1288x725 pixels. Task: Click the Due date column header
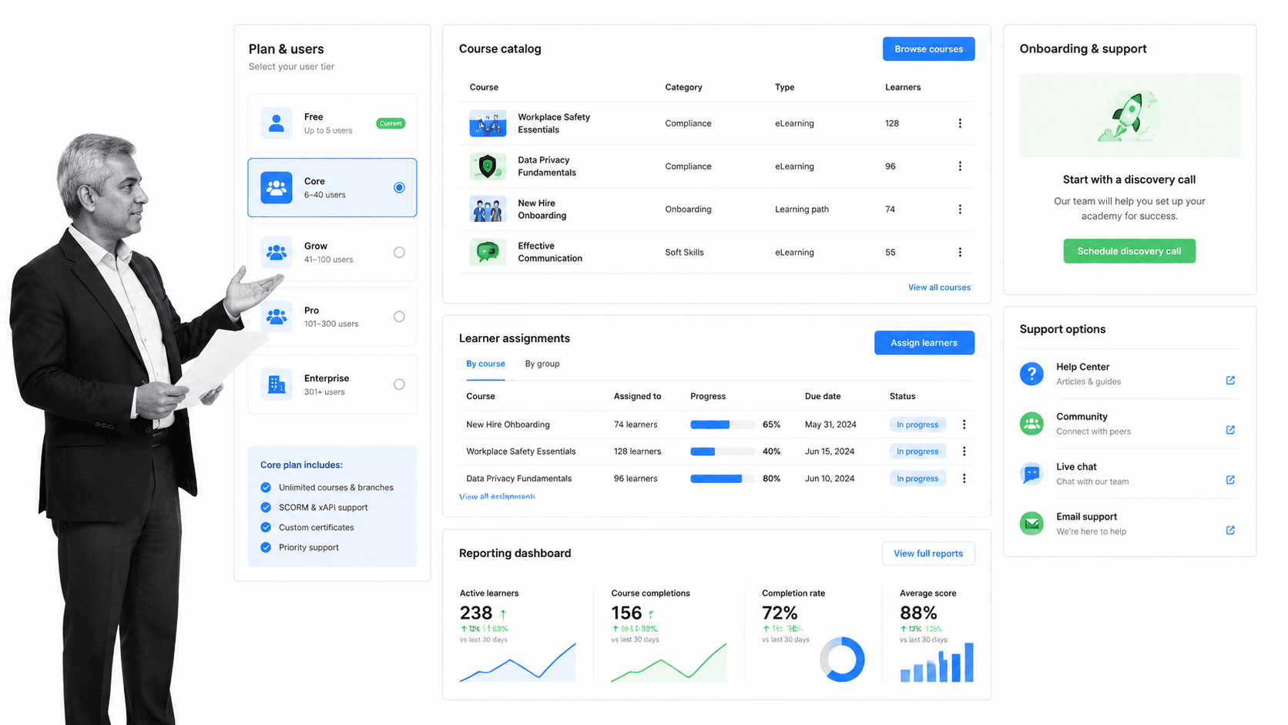pyautogui.click(x=823, y=396)
